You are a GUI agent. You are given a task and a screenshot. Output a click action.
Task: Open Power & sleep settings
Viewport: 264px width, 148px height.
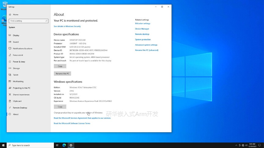coord(19,62)
